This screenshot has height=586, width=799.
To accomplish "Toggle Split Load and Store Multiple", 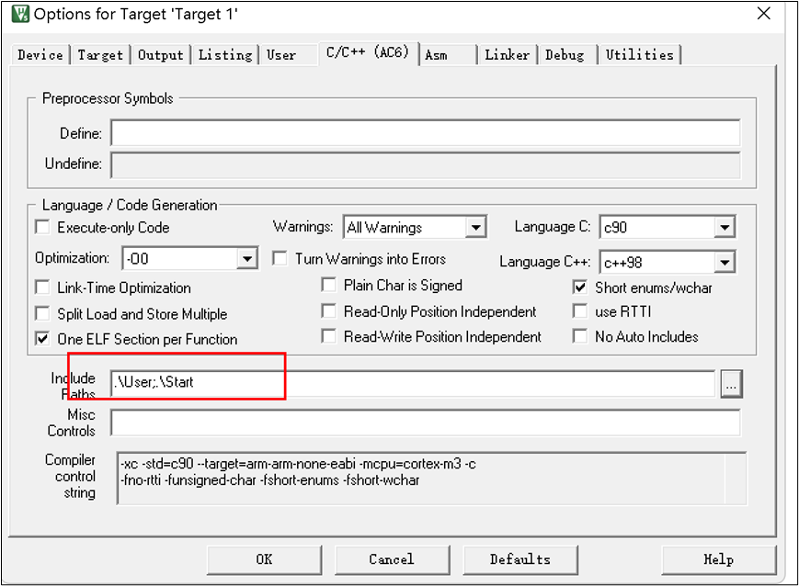I will [43, 313].
